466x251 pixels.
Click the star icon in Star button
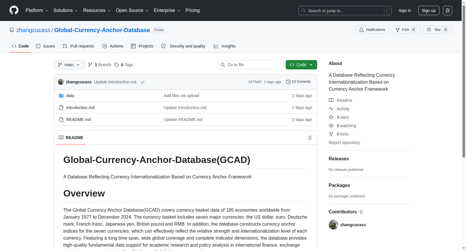click(429, 29)
